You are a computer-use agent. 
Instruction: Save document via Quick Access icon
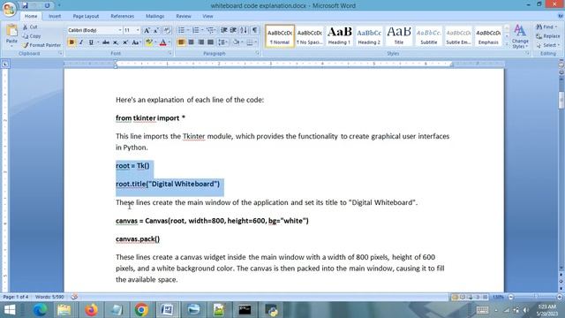[25, 5]
